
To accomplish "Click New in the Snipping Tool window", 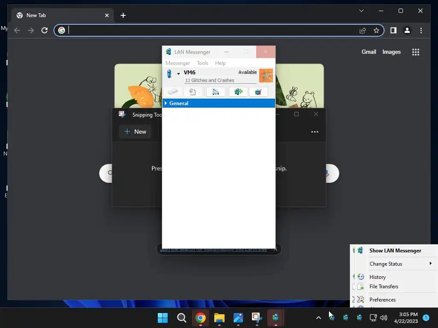I will [x=135, y=132].
